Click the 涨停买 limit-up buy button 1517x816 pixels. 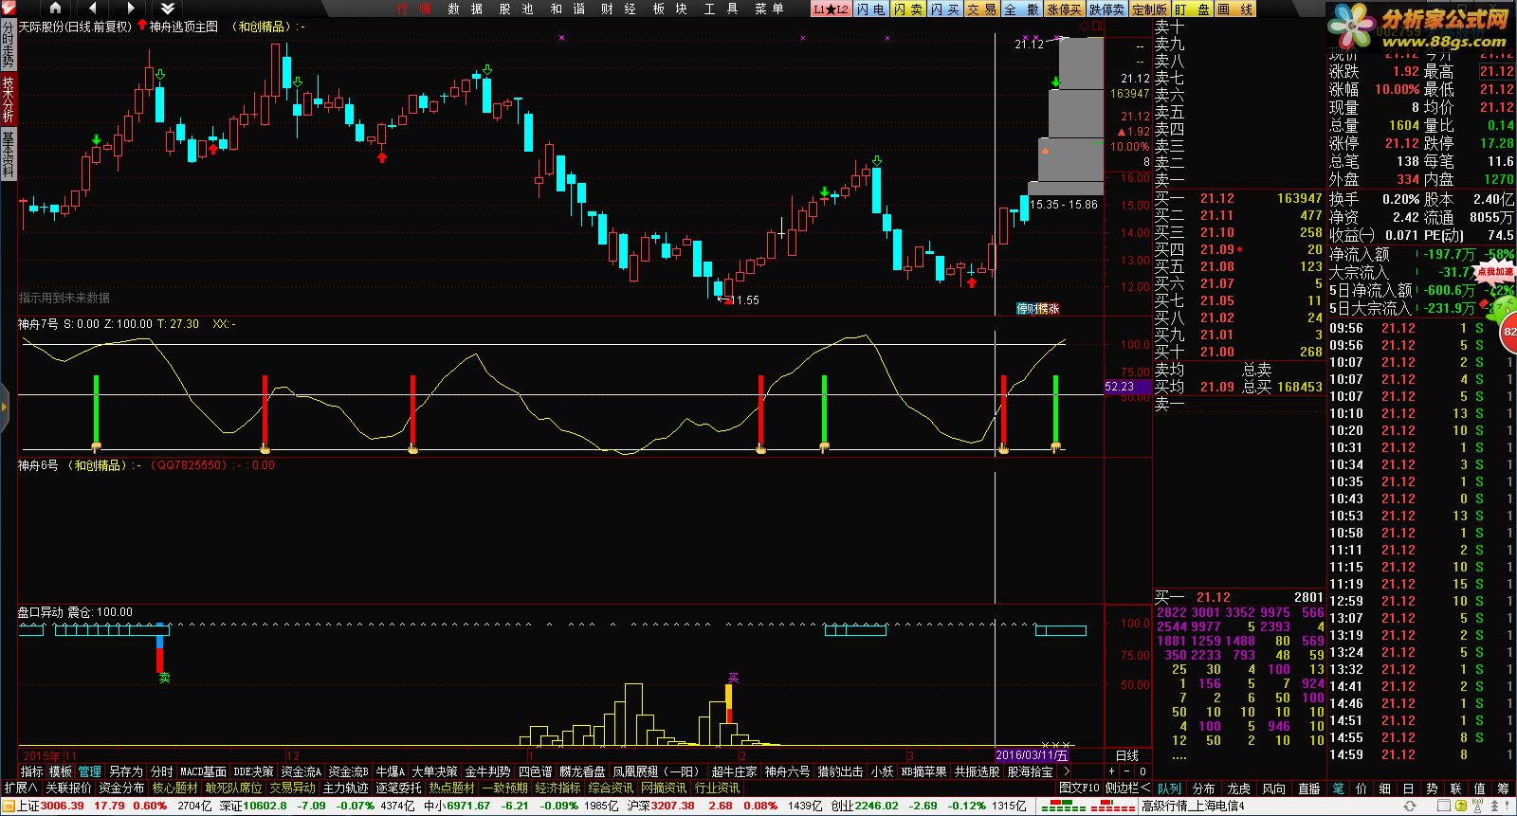[1064, 9]
